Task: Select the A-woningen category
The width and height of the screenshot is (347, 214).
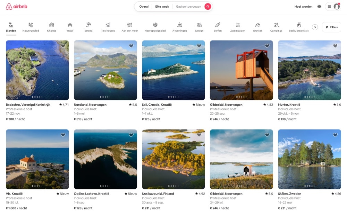Action: (x=179, y=27)
